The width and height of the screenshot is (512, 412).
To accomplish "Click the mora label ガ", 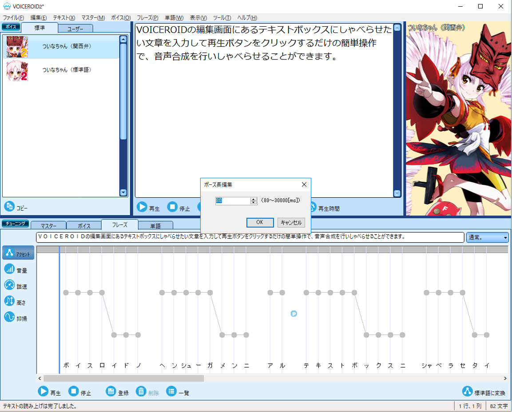I will point(210,365).
